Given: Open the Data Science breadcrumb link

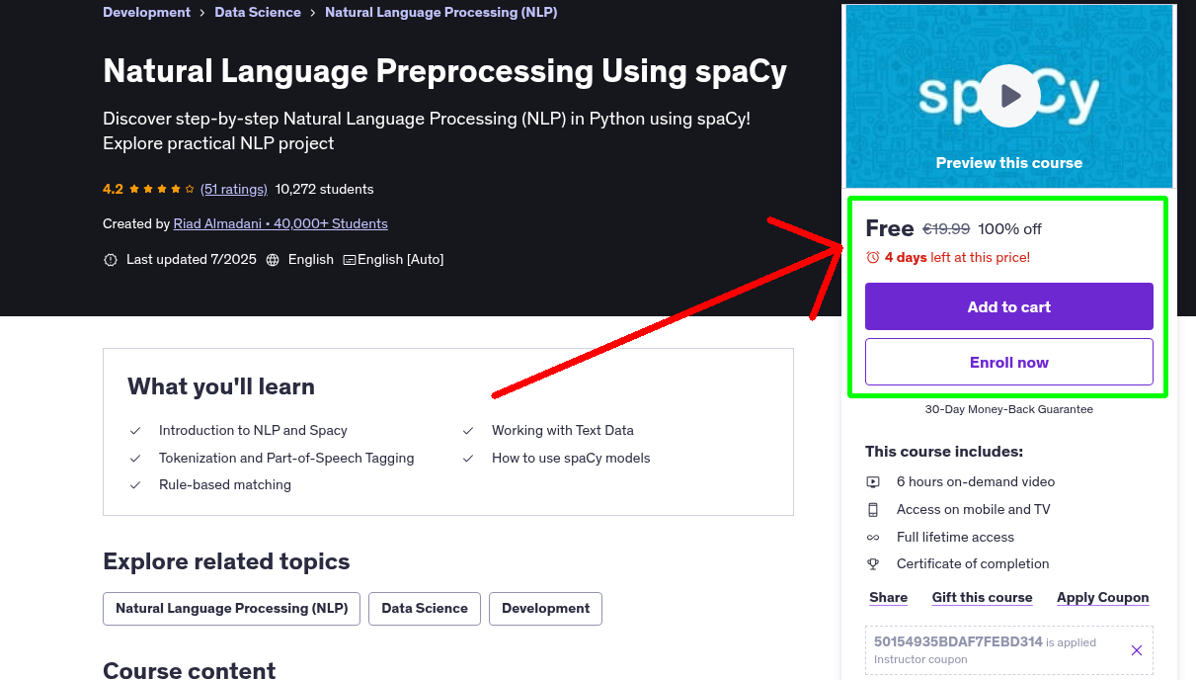Looking at the screenshot, I should click(x=258, y=13).
